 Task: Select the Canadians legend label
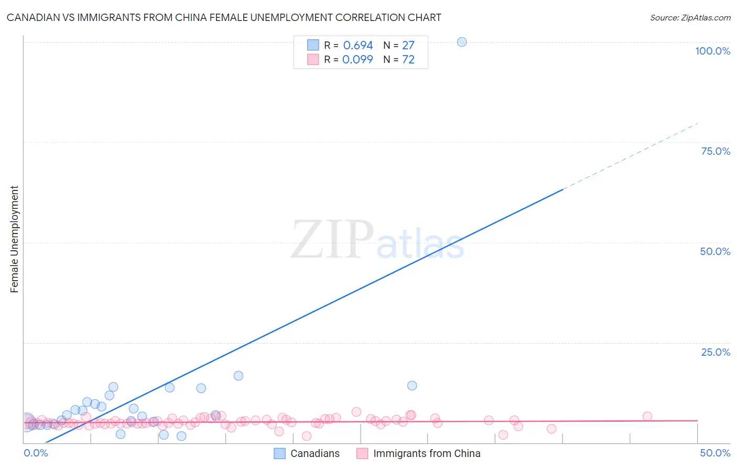(x=315, y=453)
